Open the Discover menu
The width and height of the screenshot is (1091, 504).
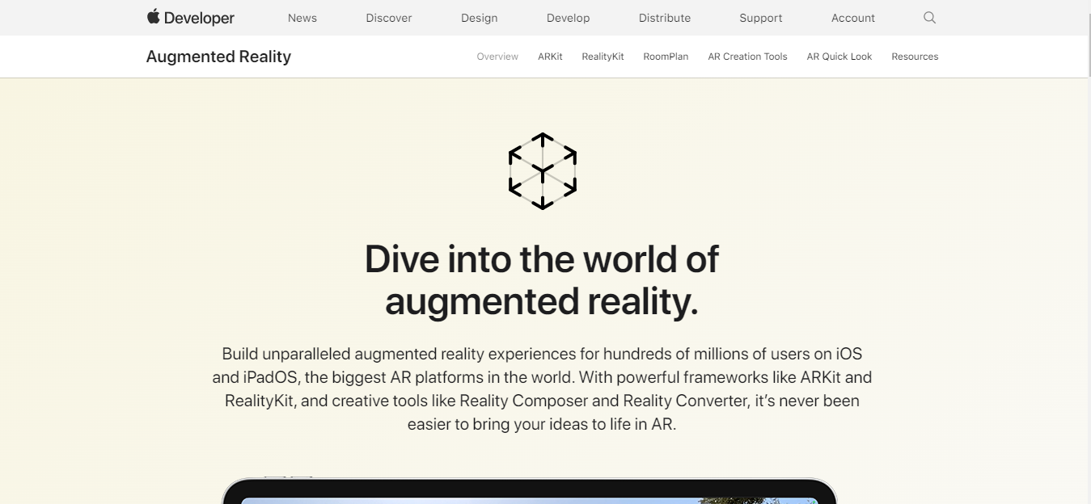389,18
